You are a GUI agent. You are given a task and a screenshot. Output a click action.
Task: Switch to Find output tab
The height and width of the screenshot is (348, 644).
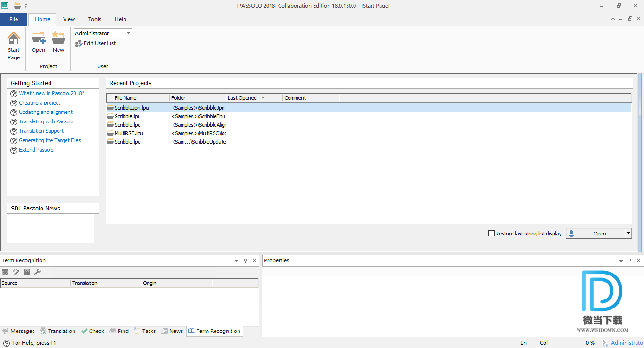click(x=119, y=331)
